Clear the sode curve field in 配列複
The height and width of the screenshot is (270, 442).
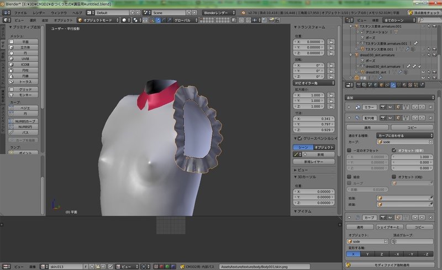pos(430,142)
